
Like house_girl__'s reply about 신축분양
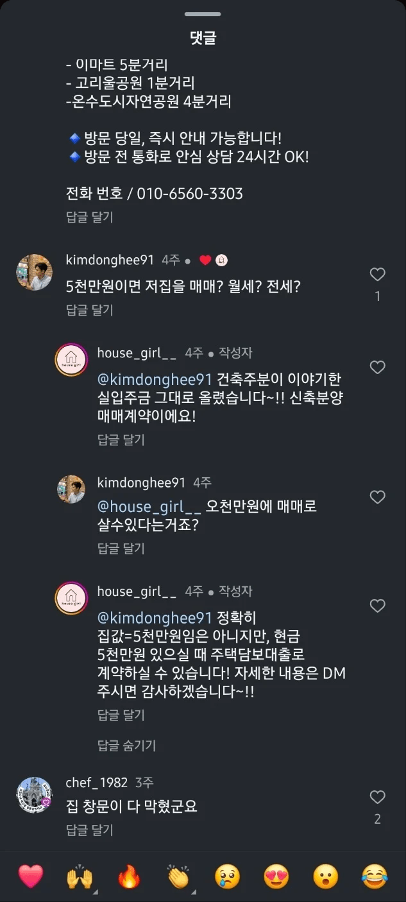click(378, 368)
